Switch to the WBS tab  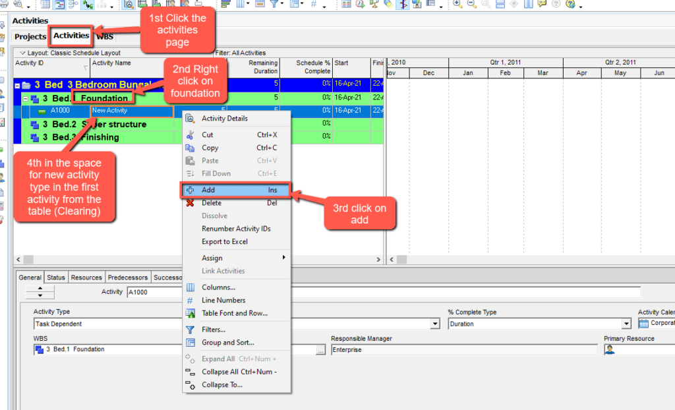coord(105,36)
